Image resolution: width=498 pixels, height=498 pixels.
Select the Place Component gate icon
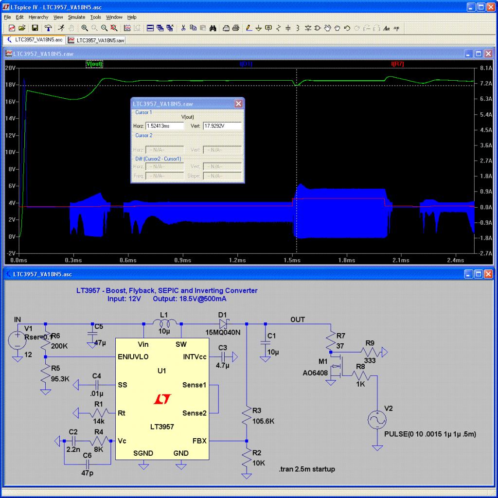318,28
